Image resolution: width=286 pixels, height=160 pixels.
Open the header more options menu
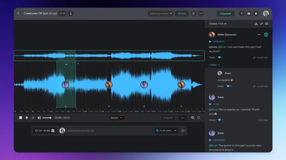pyautogui.click(x=201, y=13)
